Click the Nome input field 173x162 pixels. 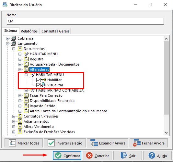click(85, 21)
